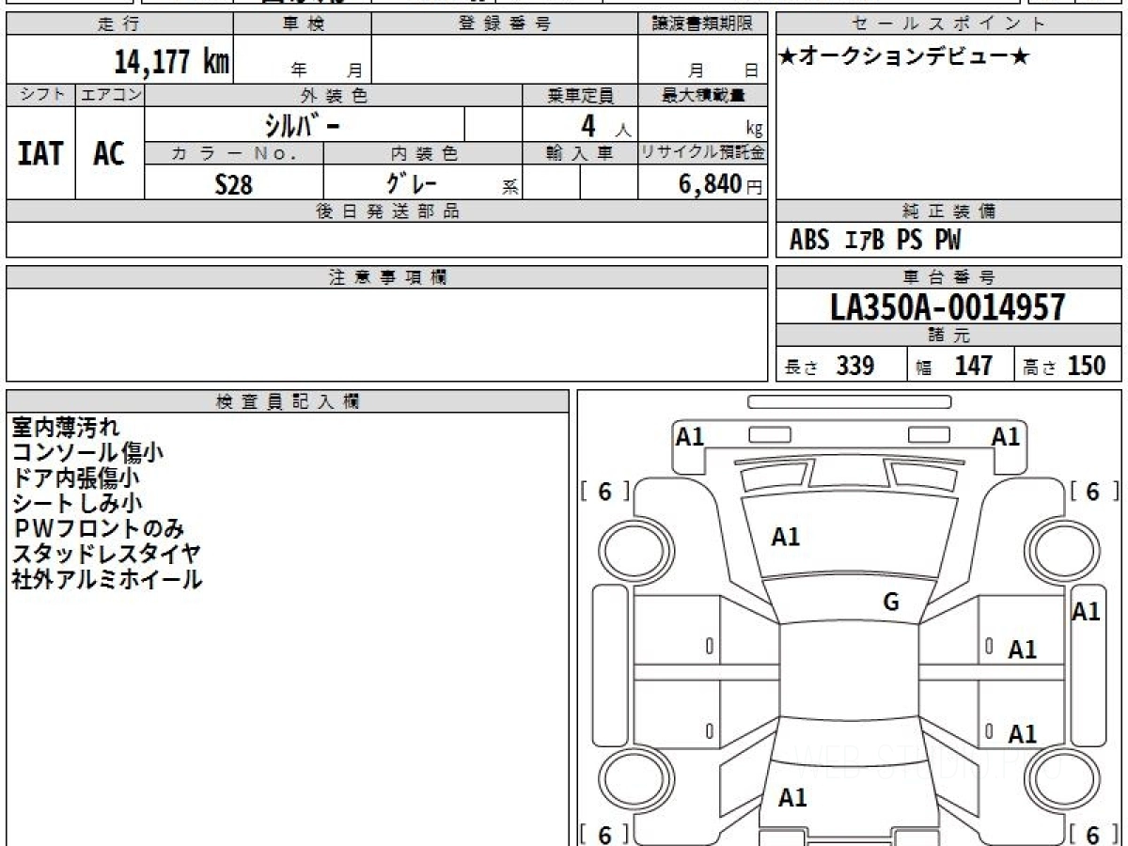This screenshot has height=846, width=1128.
Task: Click the note ドア内張傷小
Action: coord(76,478)
